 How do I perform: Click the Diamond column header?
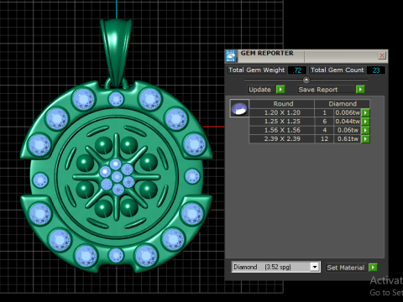pyautogui.click(x=343, y=104)
